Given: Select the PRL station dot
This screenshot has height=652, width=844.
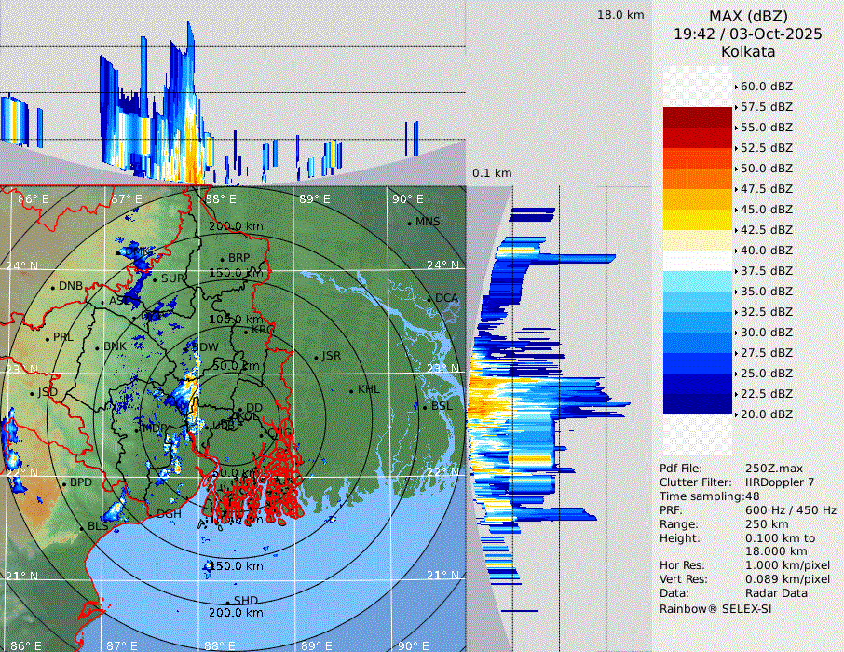Looking at the screenshot, I should click(x=47, y=337).
